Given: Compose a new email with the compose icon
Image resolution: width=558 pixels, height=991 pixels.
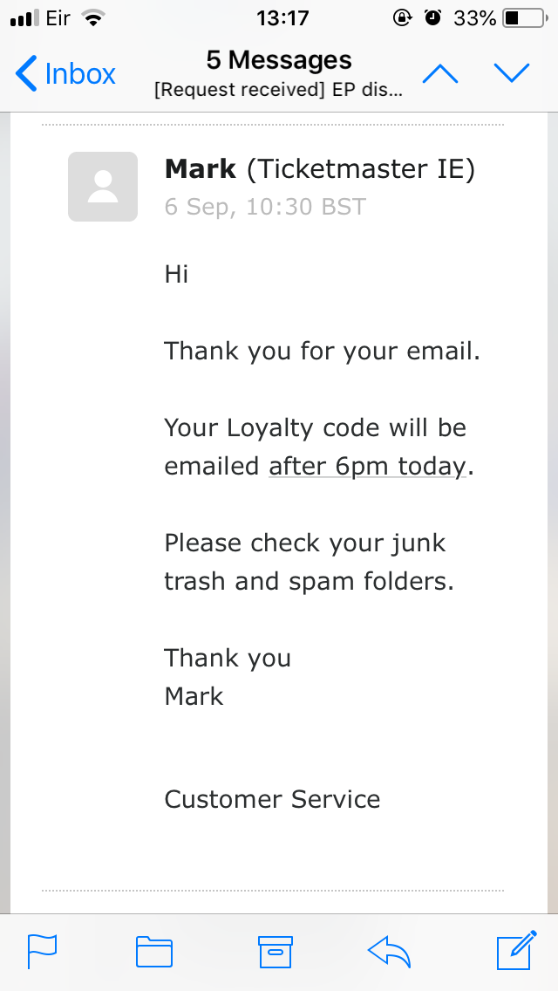Looking at the screenshot, I should click(x=516, y=951).
